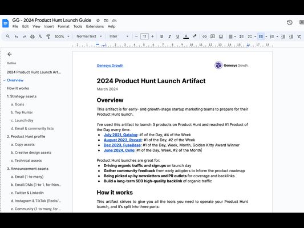Viewport: 304px width, 228px height.
Task: Jump to Overview in the outline
Action: click(15, 80)
